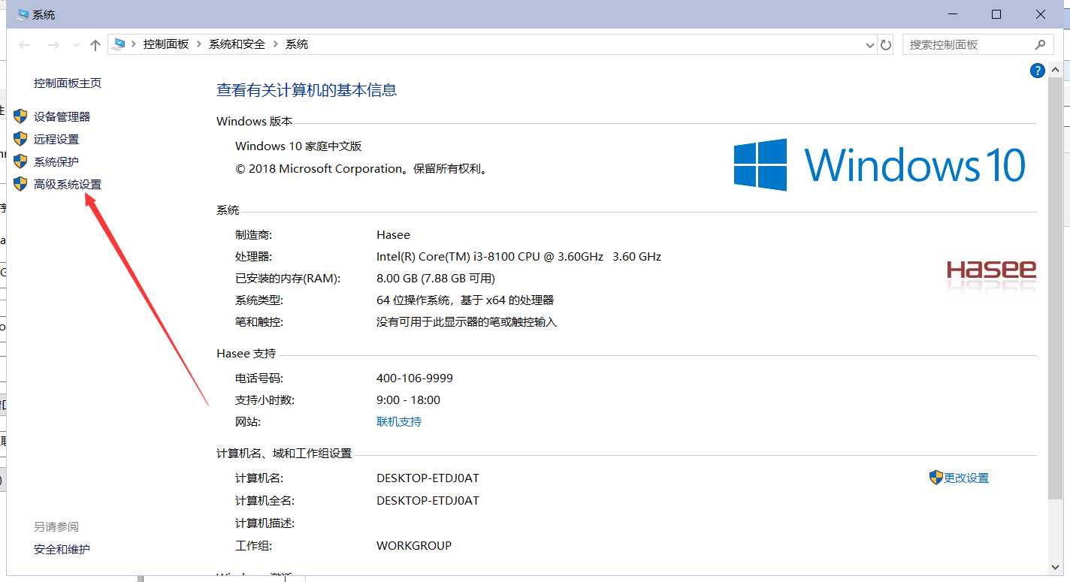
Task: Click the system window title icon
Action: [x=23, y=14]
